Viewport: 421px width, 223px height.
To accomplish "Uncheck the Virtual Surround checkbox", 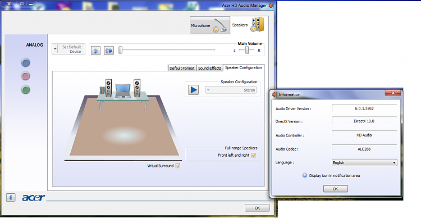I will pos(178,166).
